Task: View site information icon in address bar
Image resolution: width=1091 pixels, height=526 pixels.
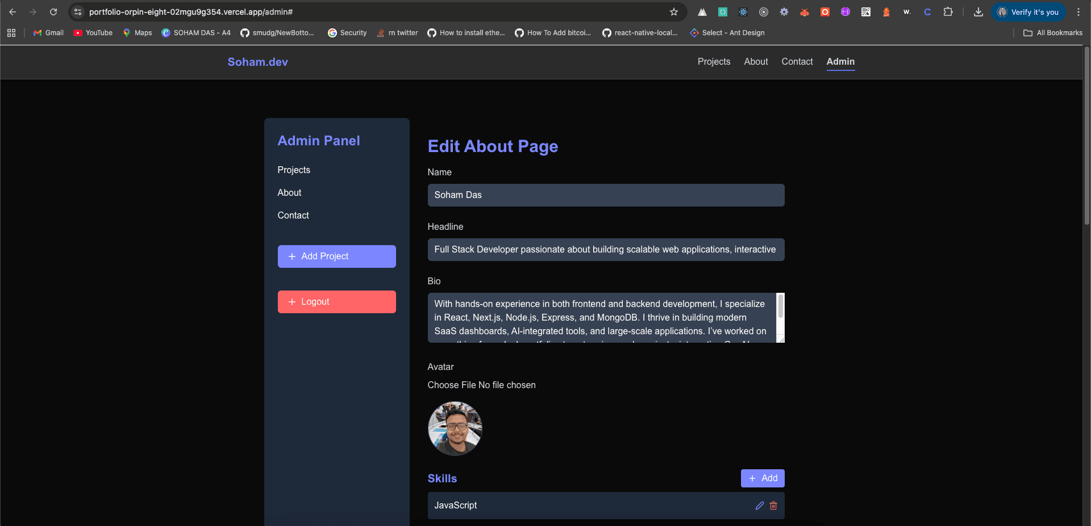Action: tap(78, 12)
